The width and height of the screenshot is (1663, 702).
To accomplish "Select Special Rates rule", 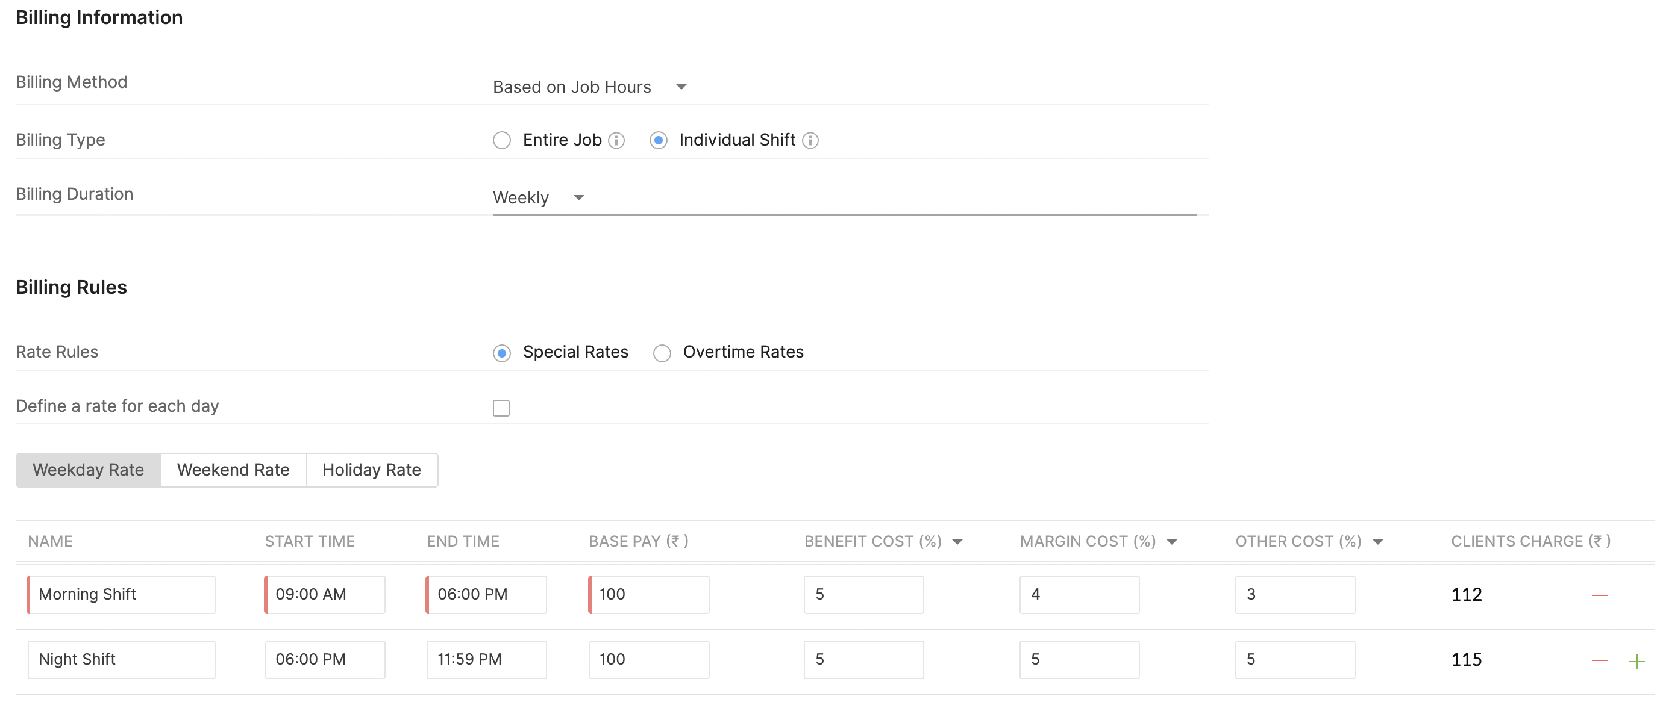I will click(501, 353).
